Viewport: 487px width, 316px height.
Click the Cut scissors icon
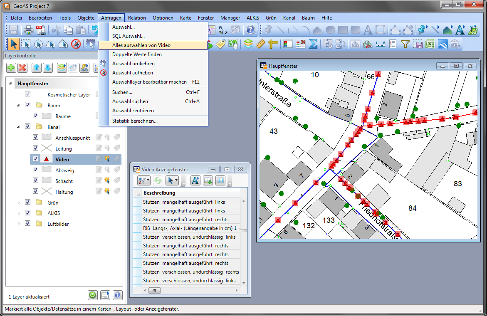56,30
